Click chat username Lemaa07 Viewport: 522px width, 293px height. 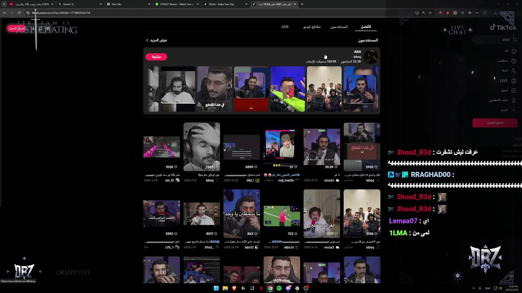pyautogui.click(x=403, y=221)
